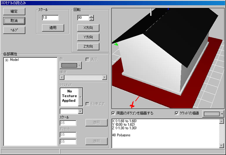Expand the Model tree node
Screen dimensions: 226x155
pyautogui.click(x=6, y=60)
